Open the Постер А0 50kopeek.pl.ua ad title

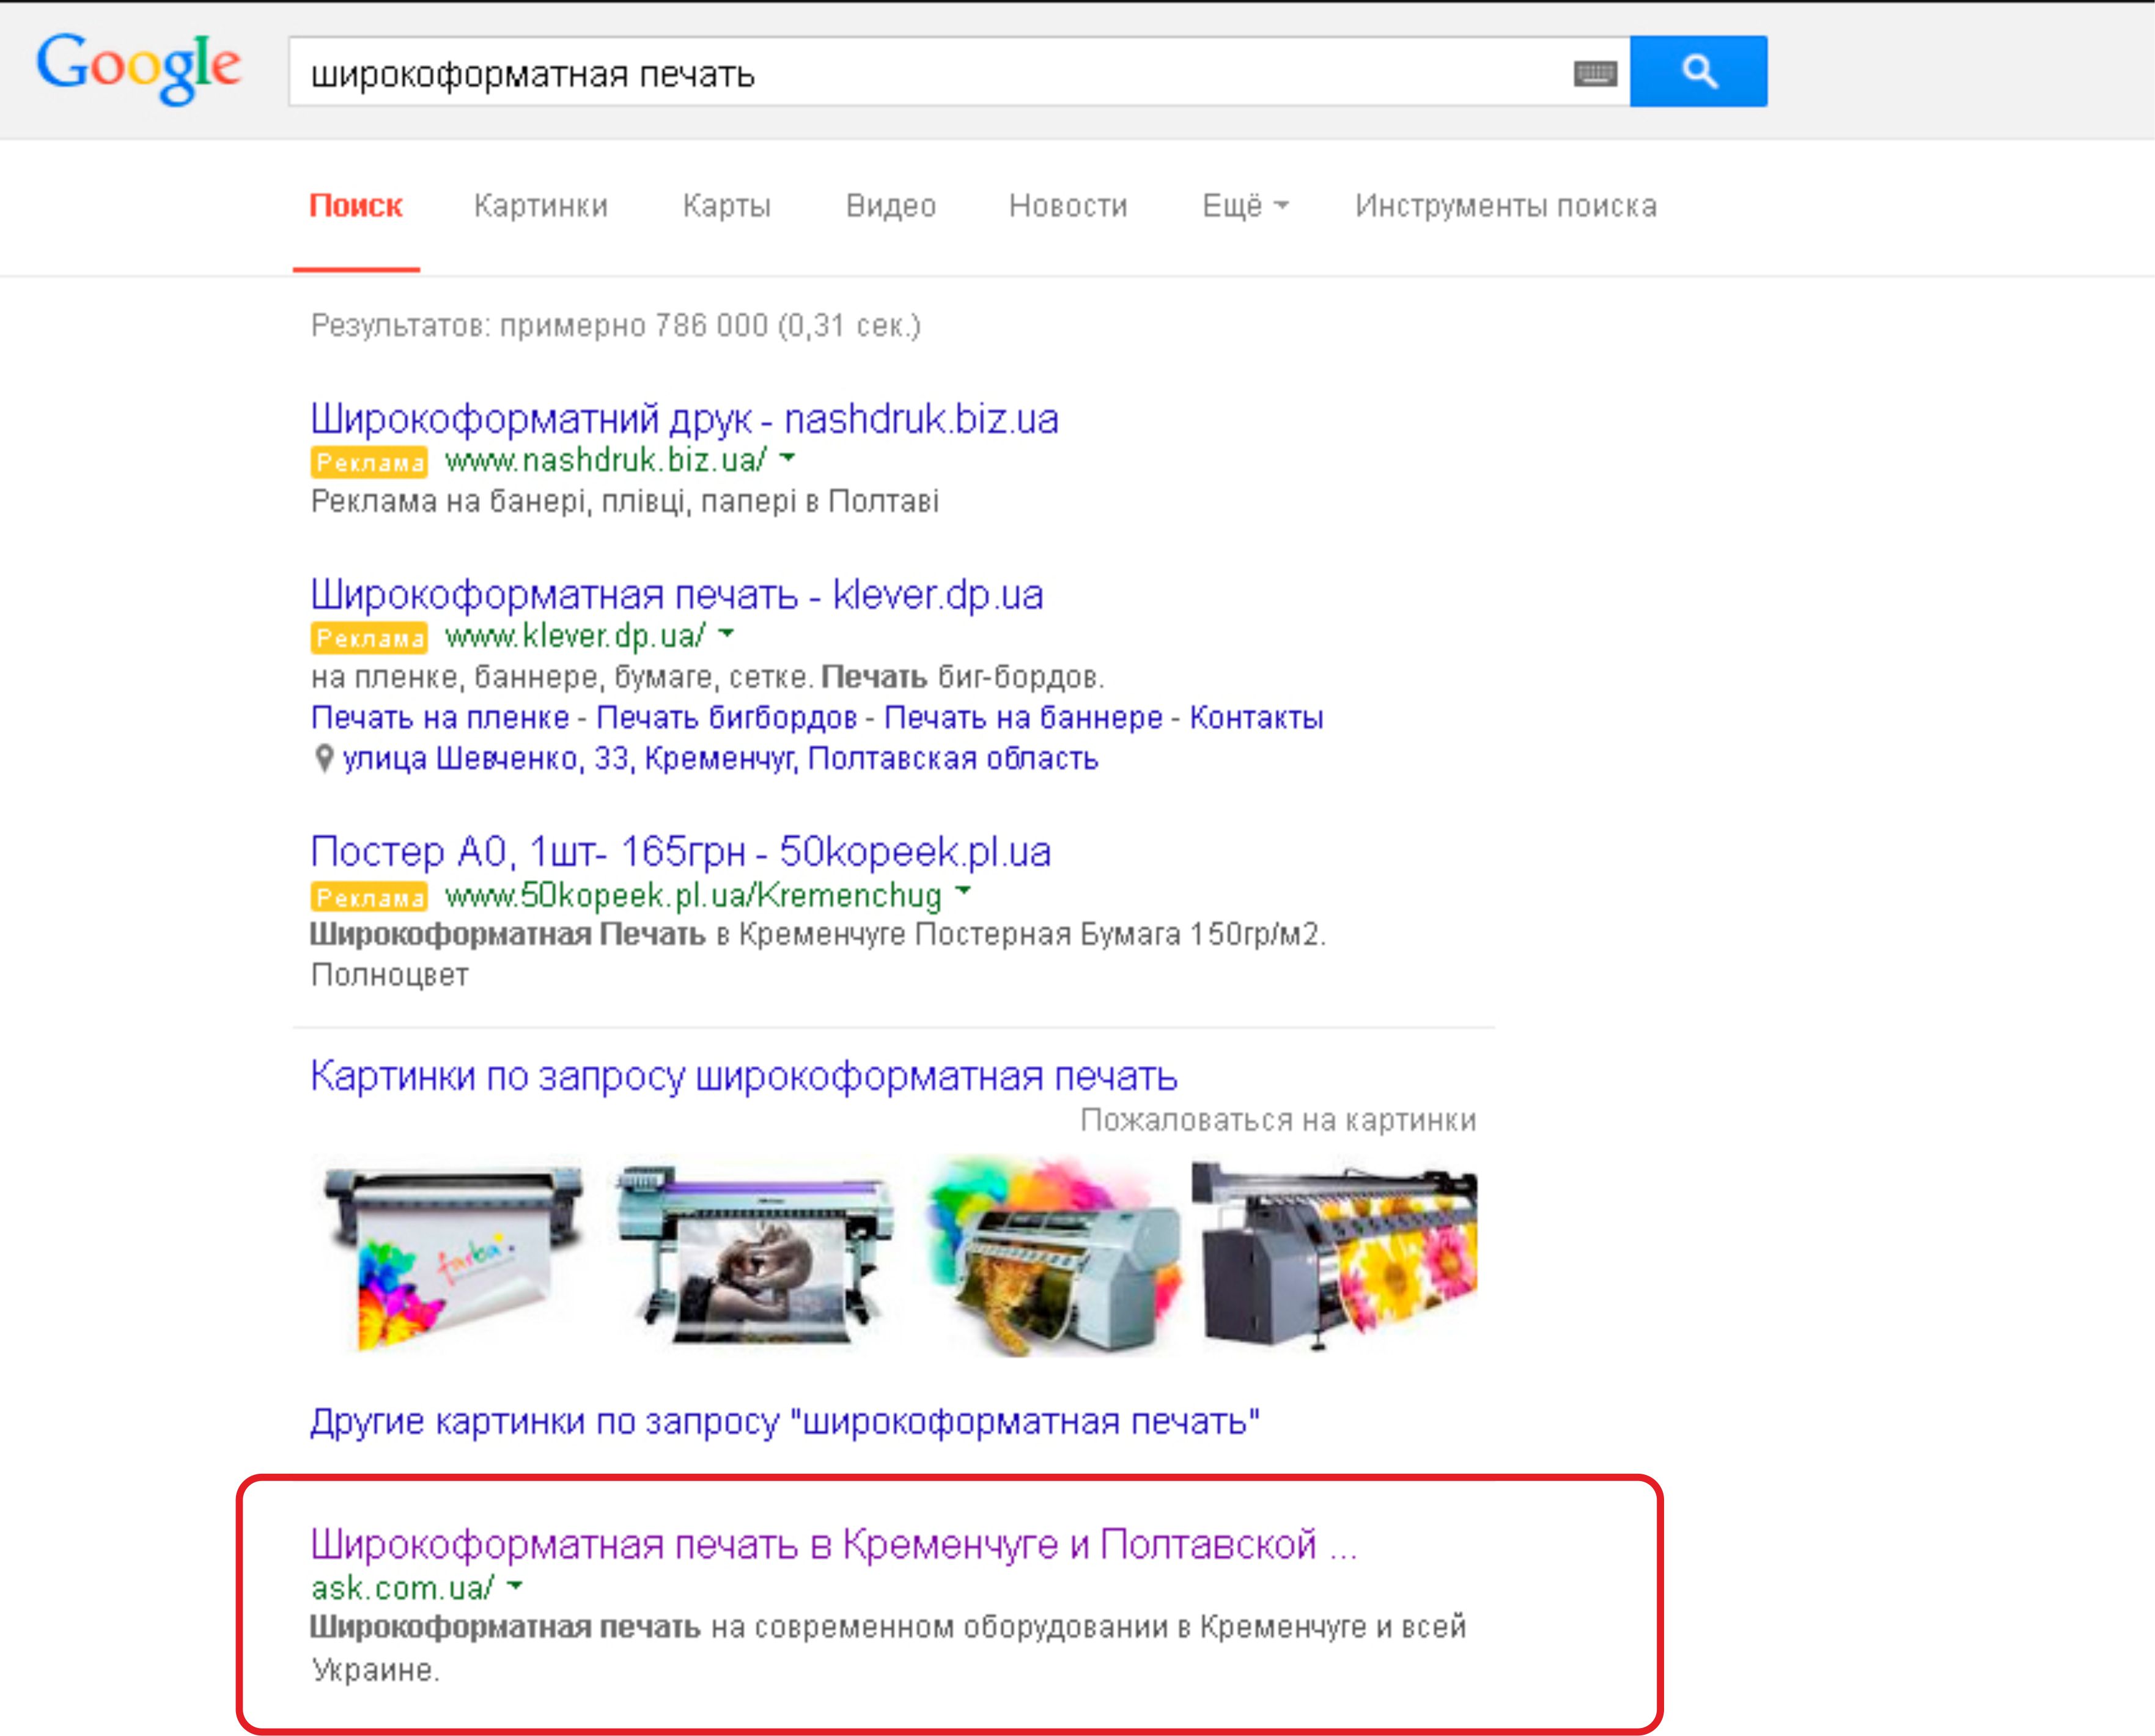click(x=681, y=852)
